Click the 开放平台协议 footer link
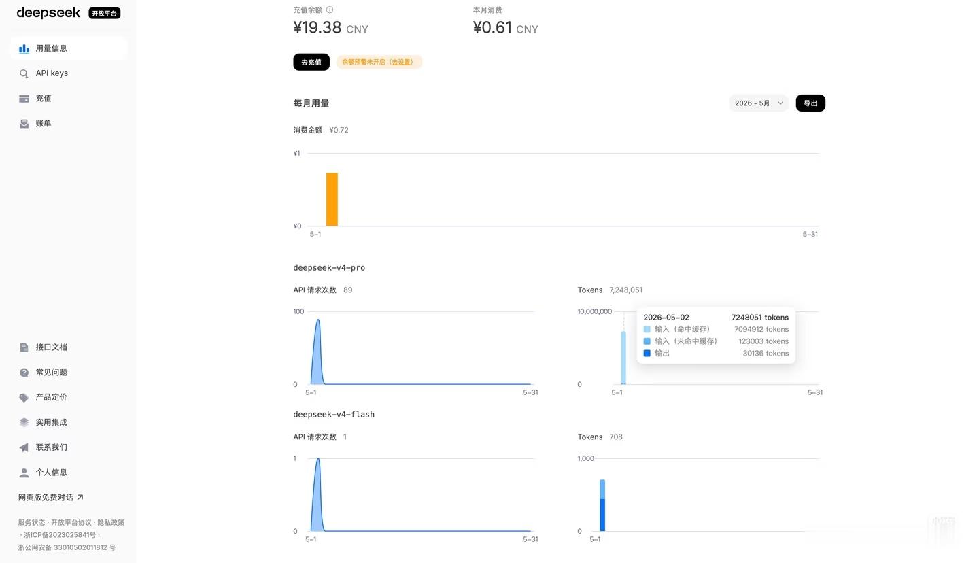This screenshot has width=979, height=563. [x=71, y=523]
